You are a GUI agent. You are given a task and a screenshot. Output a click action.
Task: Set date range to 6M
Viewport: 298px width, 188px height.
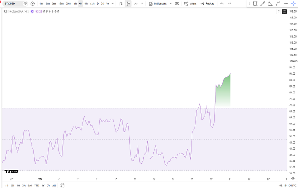(30, 185)
